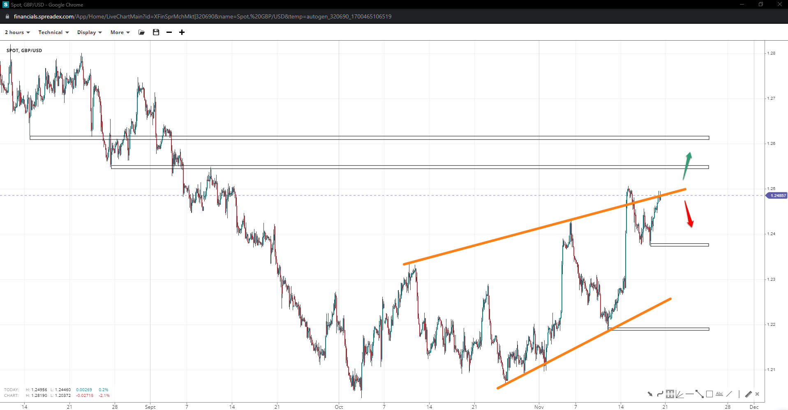Zoom out with the minus icon
788x410 pixels.
169,32
